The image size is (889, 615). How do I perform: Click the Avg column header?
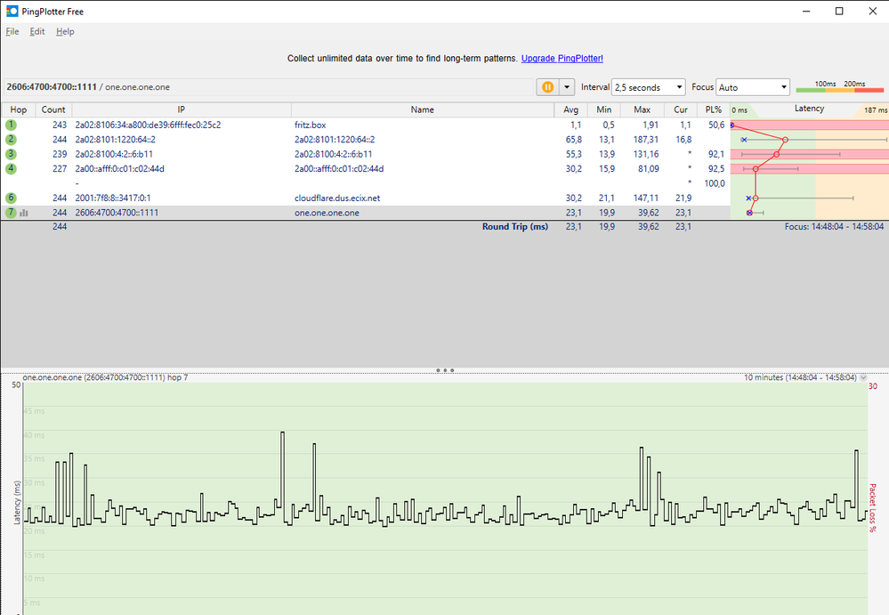[x=571, y=110]
